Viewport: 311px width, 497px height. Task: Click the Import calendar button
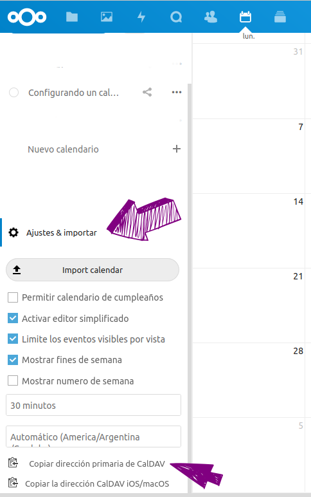click(93, 270)
